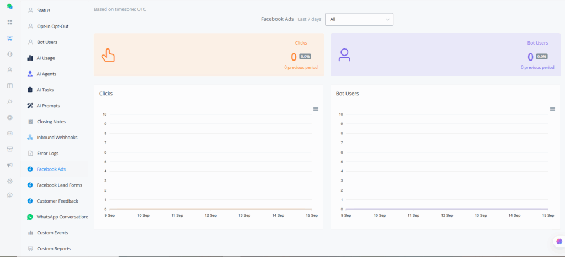
Task: Click the brain AI assistant icon
Action: (x=558, y=242)
